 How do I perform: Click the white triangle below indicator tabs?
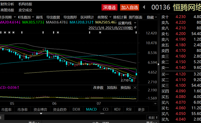[x=41, y=113]
